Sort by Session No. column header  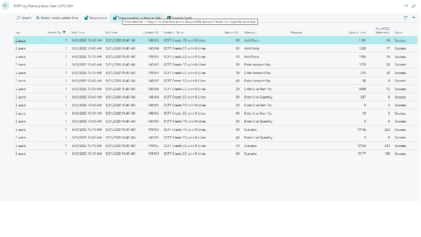point(232,32)
